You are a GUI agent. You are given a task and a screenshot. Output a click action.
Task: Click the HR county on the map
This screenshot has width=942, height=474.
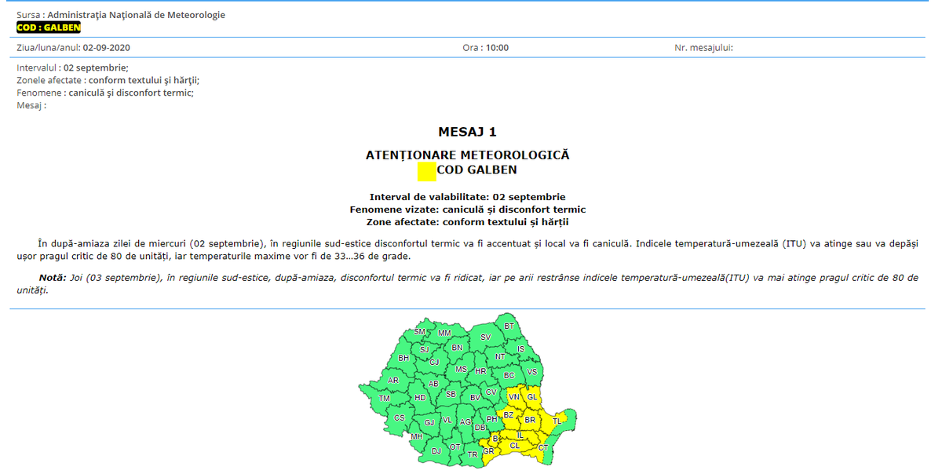tap(480, 371)
